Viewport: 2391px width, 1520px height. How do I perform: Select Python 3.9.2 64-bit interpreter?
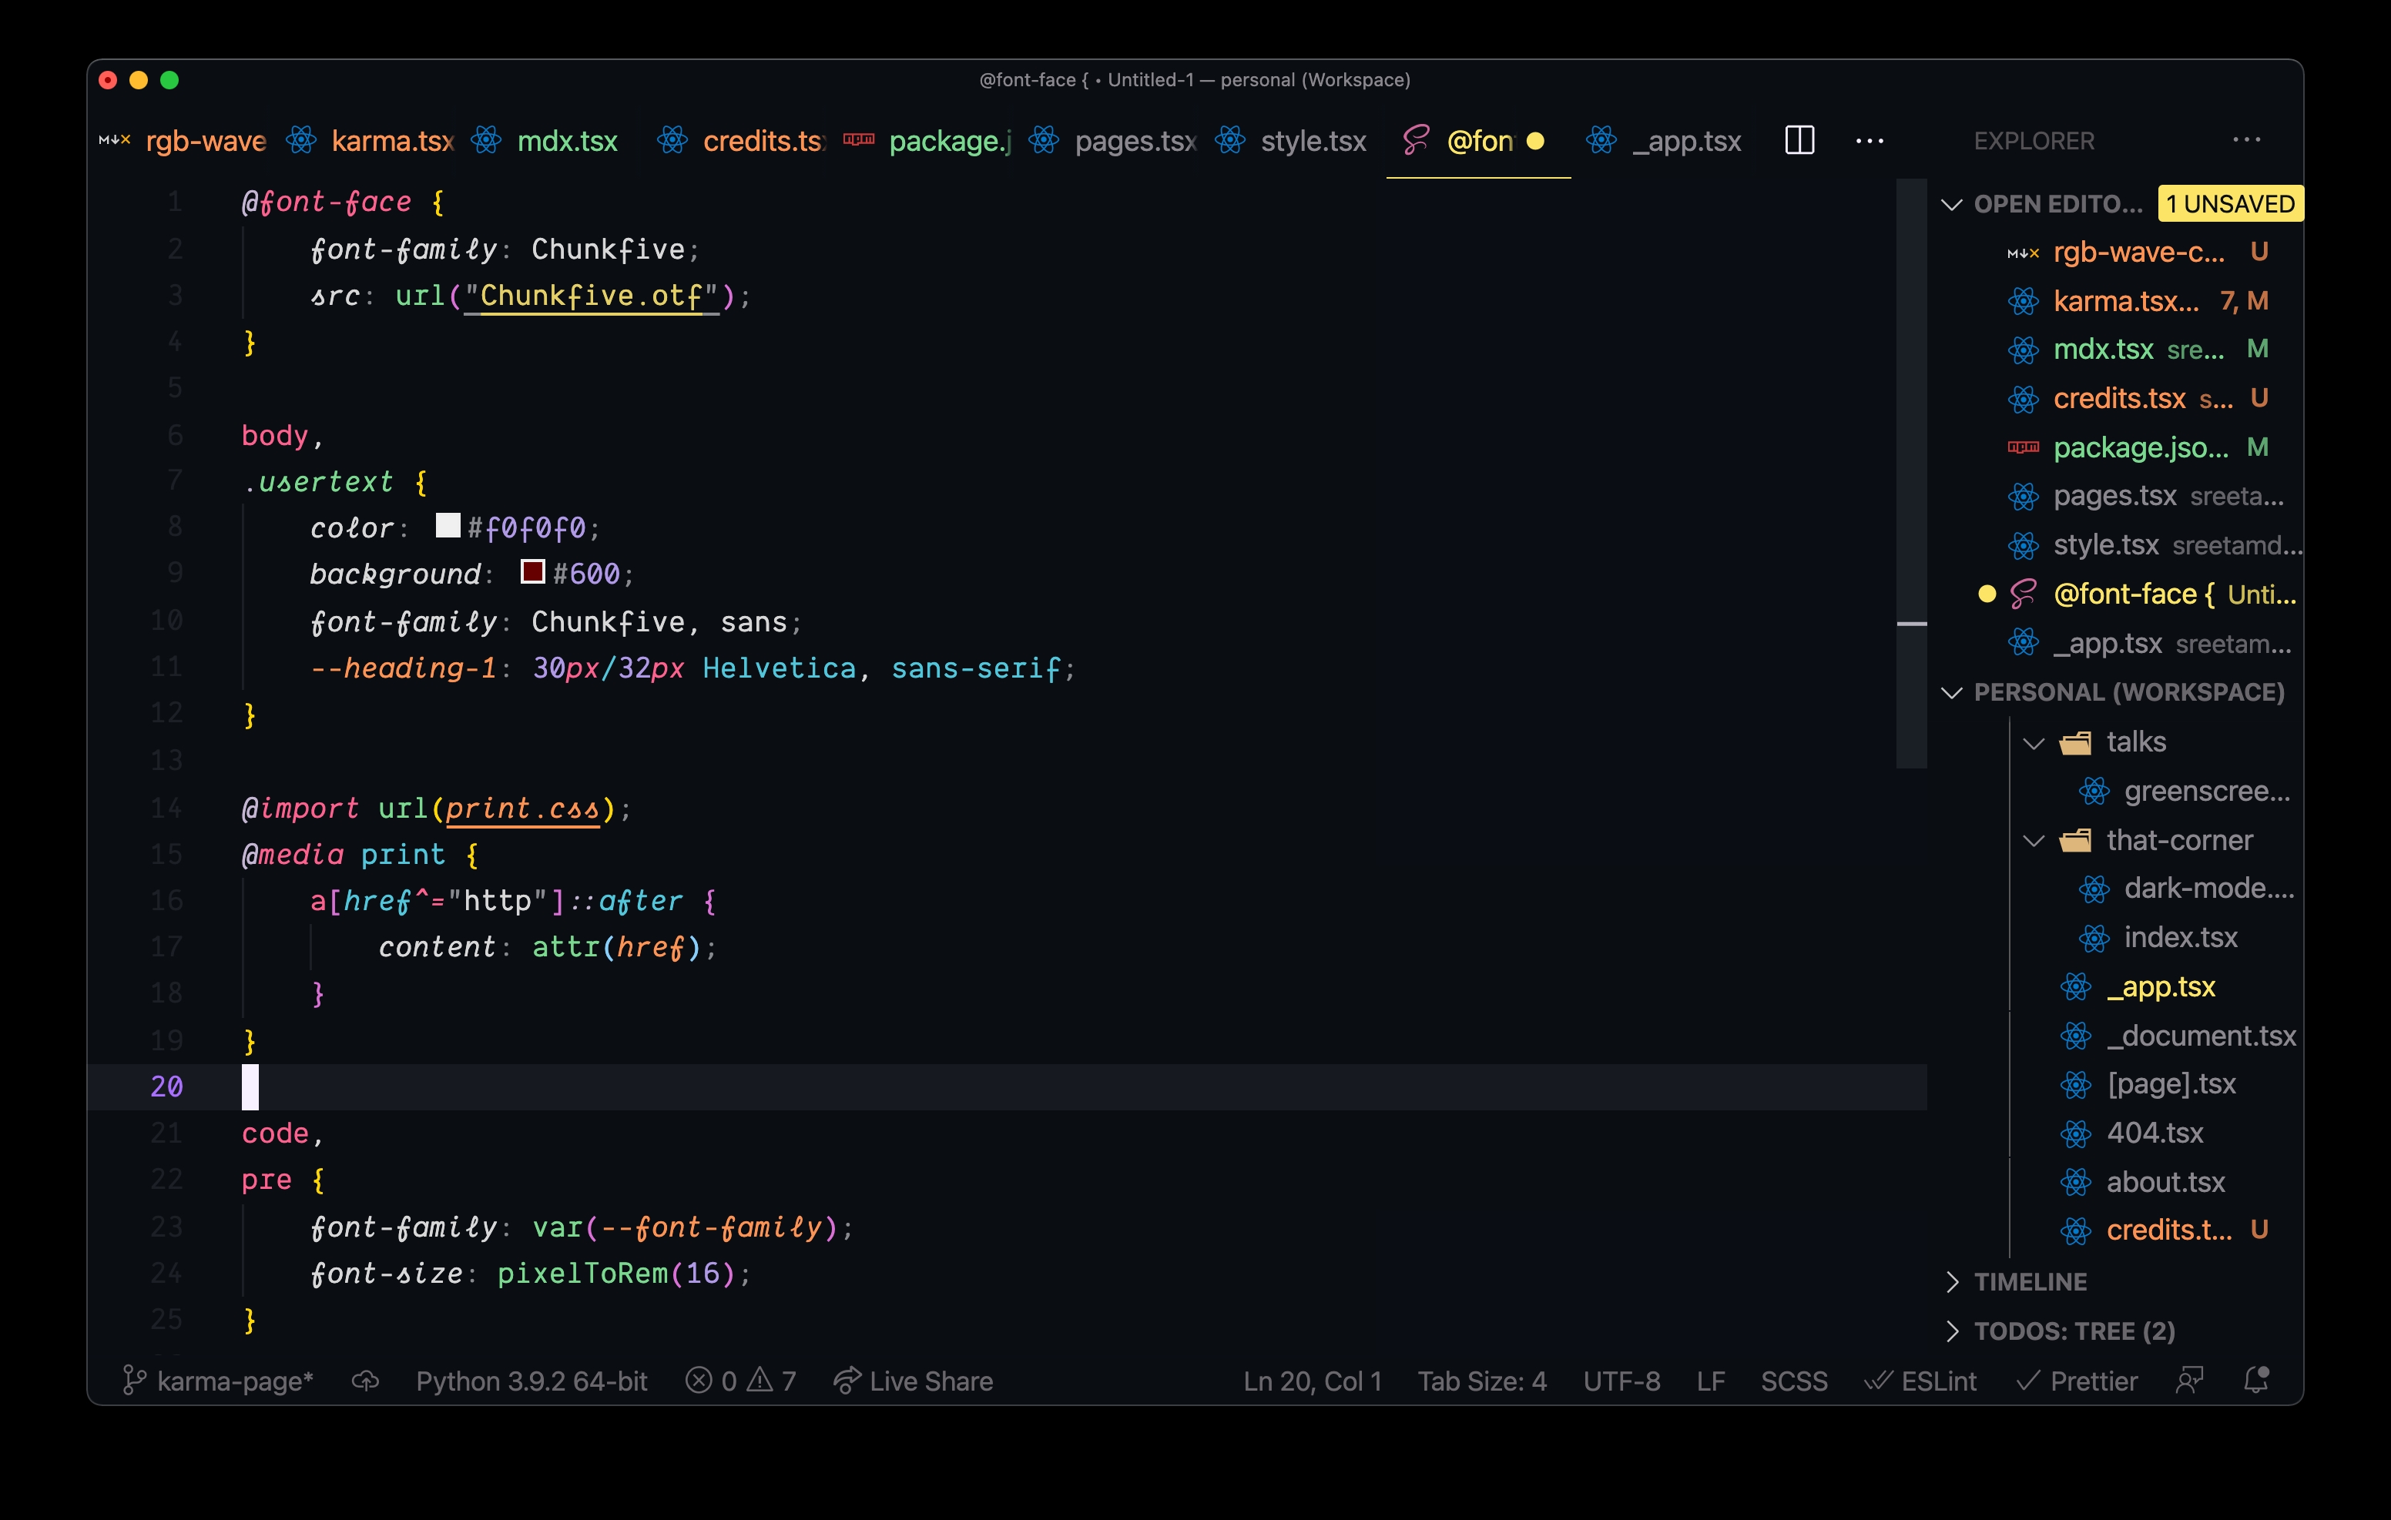(532, 1381)
